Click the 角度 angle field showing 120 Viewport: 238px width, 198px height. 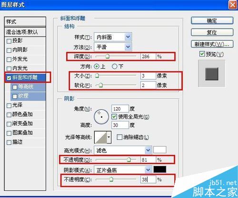pyautogui.click(x=120, y=109)
